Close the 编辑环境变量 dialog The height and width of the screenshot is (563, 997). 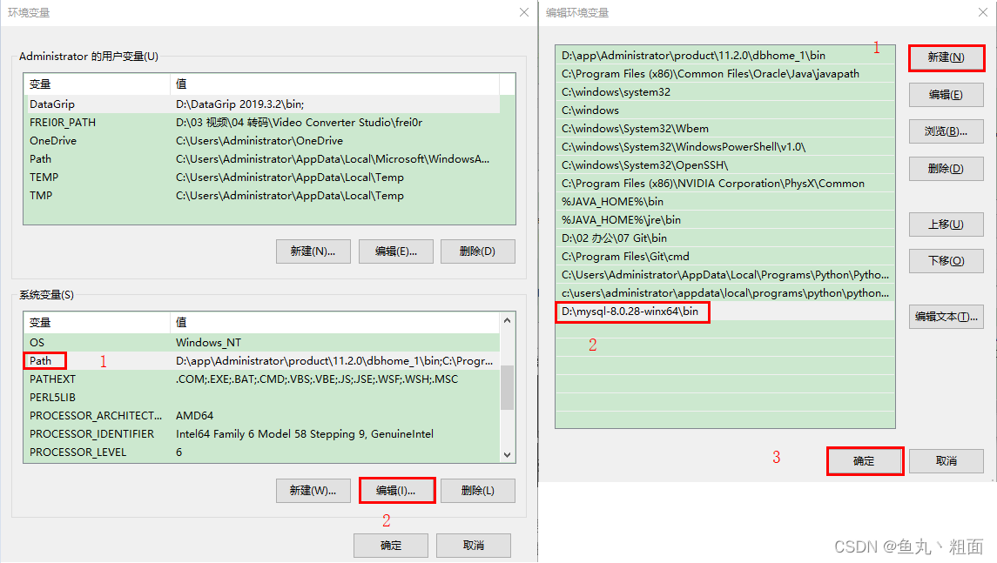click(983, 13)
